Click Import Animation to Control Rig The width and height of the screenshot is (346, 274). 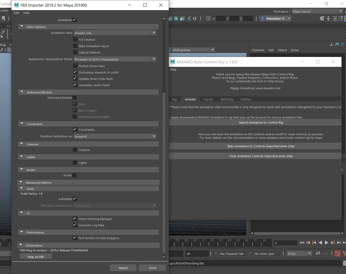255,122
